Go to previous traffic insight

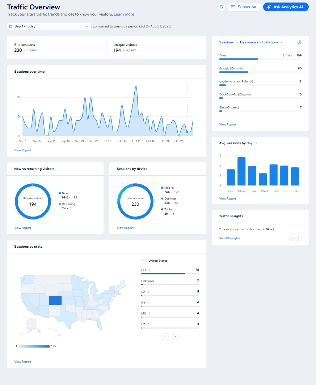pyautogui.click(x=292, y=238)
